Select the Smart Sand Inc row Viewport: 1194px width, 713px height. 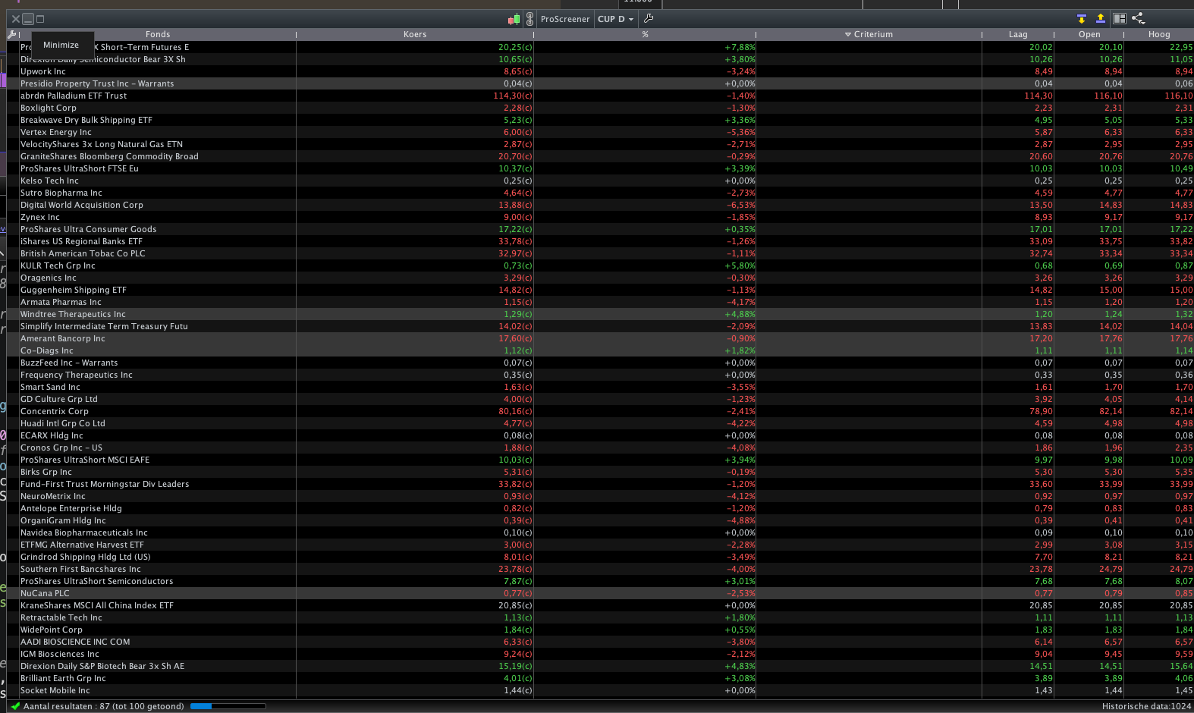(601, 387)
